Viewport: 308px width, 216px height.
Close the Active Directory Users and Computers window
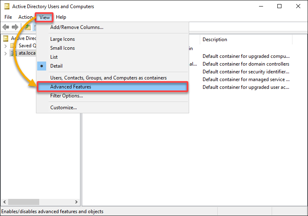coord(298,6)
